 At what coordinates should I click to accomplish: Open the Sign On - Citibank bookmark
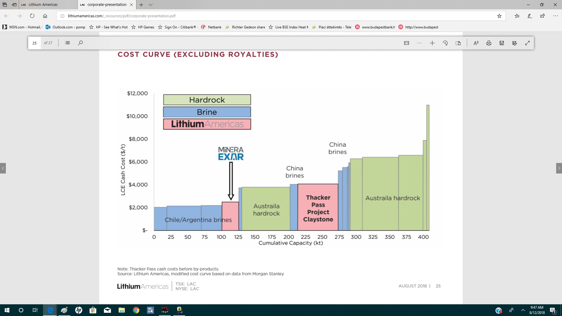point(177,27)
